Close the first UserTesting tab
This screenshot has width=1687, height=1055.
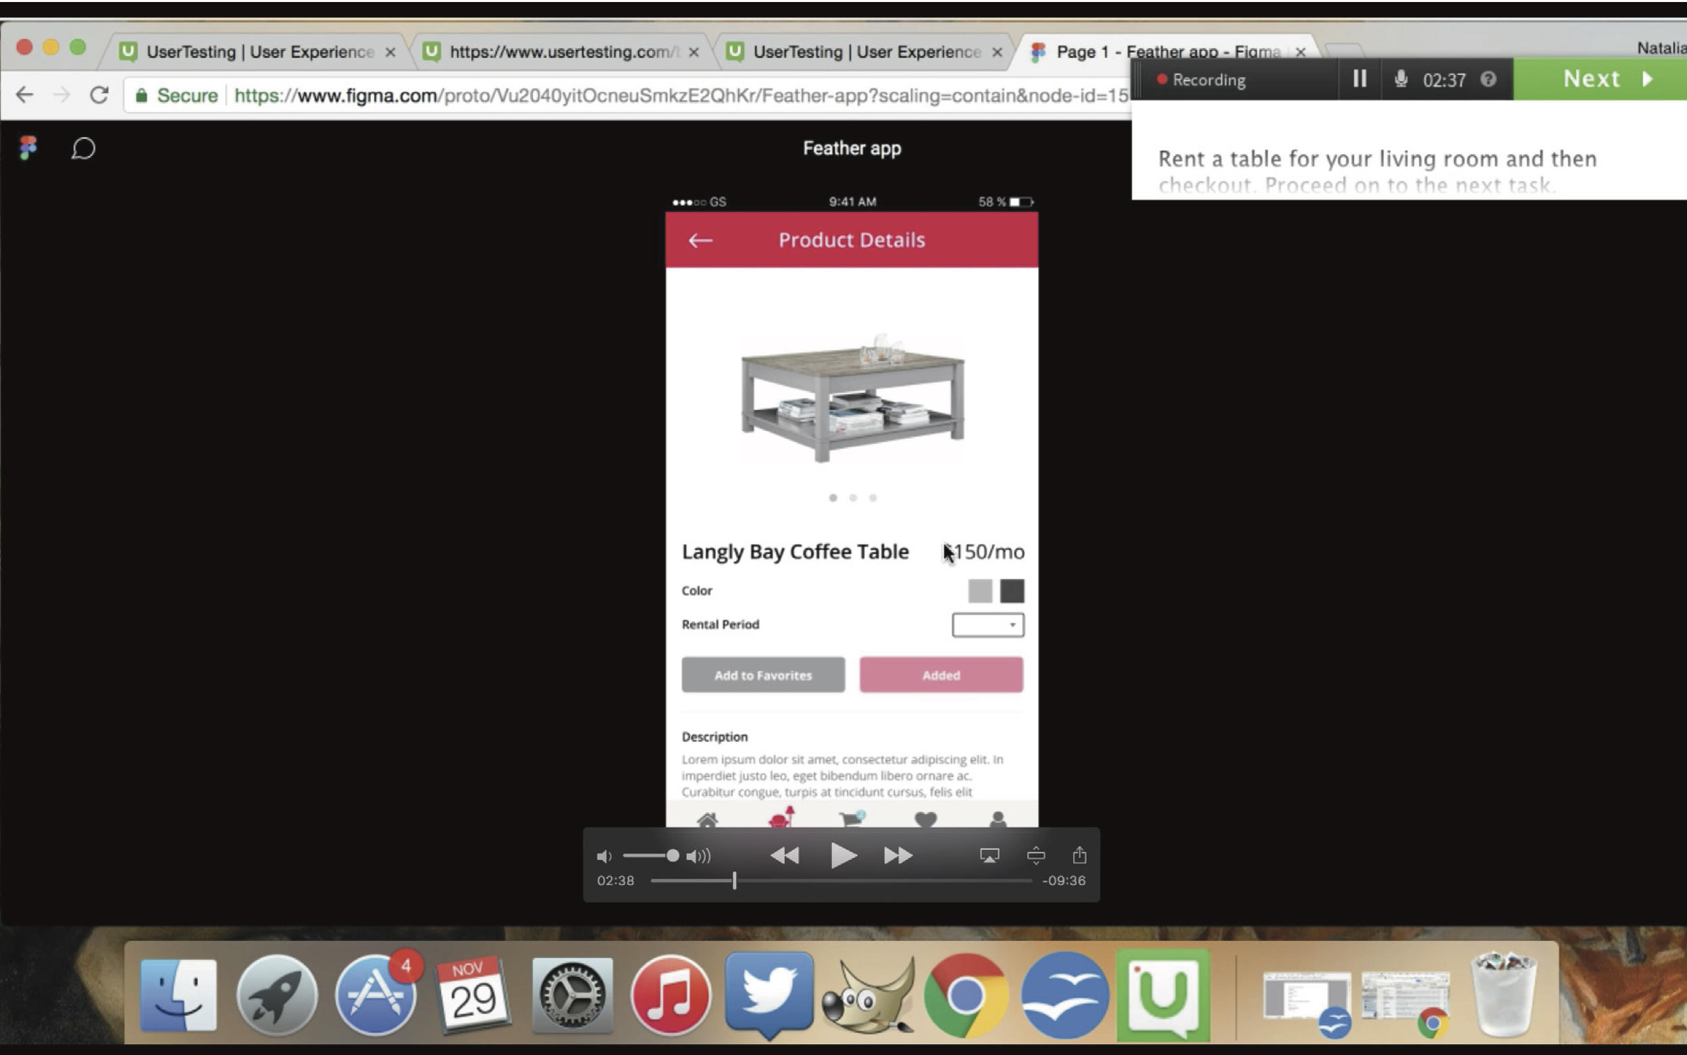tap(390, 53)
